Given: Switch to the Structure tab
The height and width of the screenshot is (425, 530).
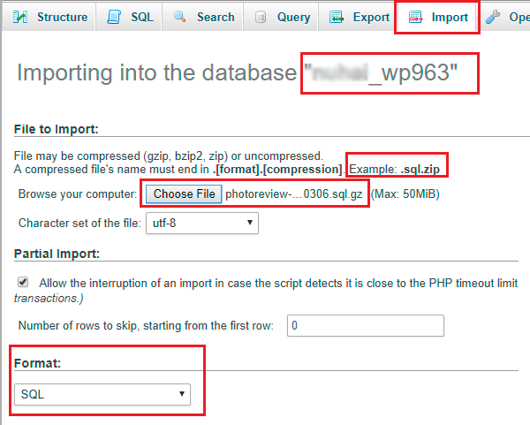Looking at the screenshot, I should pyautogui.click(x=62, y=17).
